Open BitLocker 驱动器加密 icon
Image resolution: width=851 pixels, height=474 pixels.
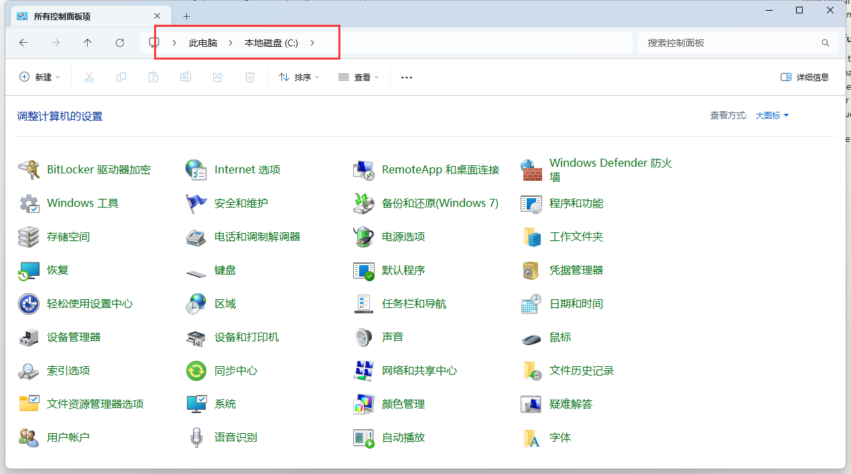pyautogui.click(x=29, y=170)
